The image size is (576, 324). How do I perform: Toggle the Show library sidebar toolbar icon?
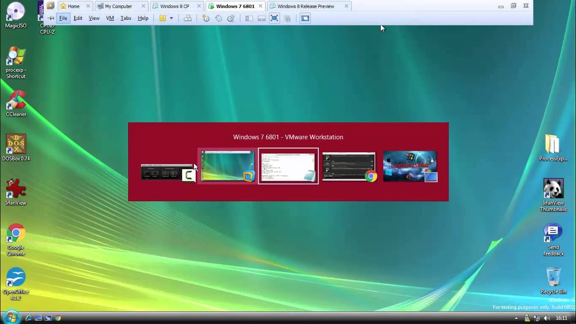tap(249, 18)
